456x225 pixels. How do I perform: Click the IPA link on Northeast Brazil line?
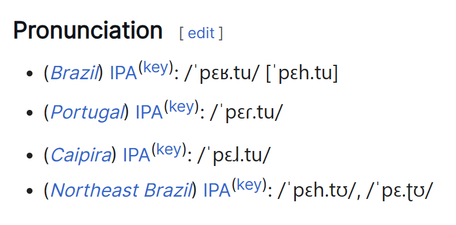216,191
